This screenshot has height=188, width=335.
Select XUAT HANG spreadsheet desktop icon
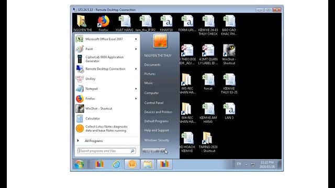125,23
